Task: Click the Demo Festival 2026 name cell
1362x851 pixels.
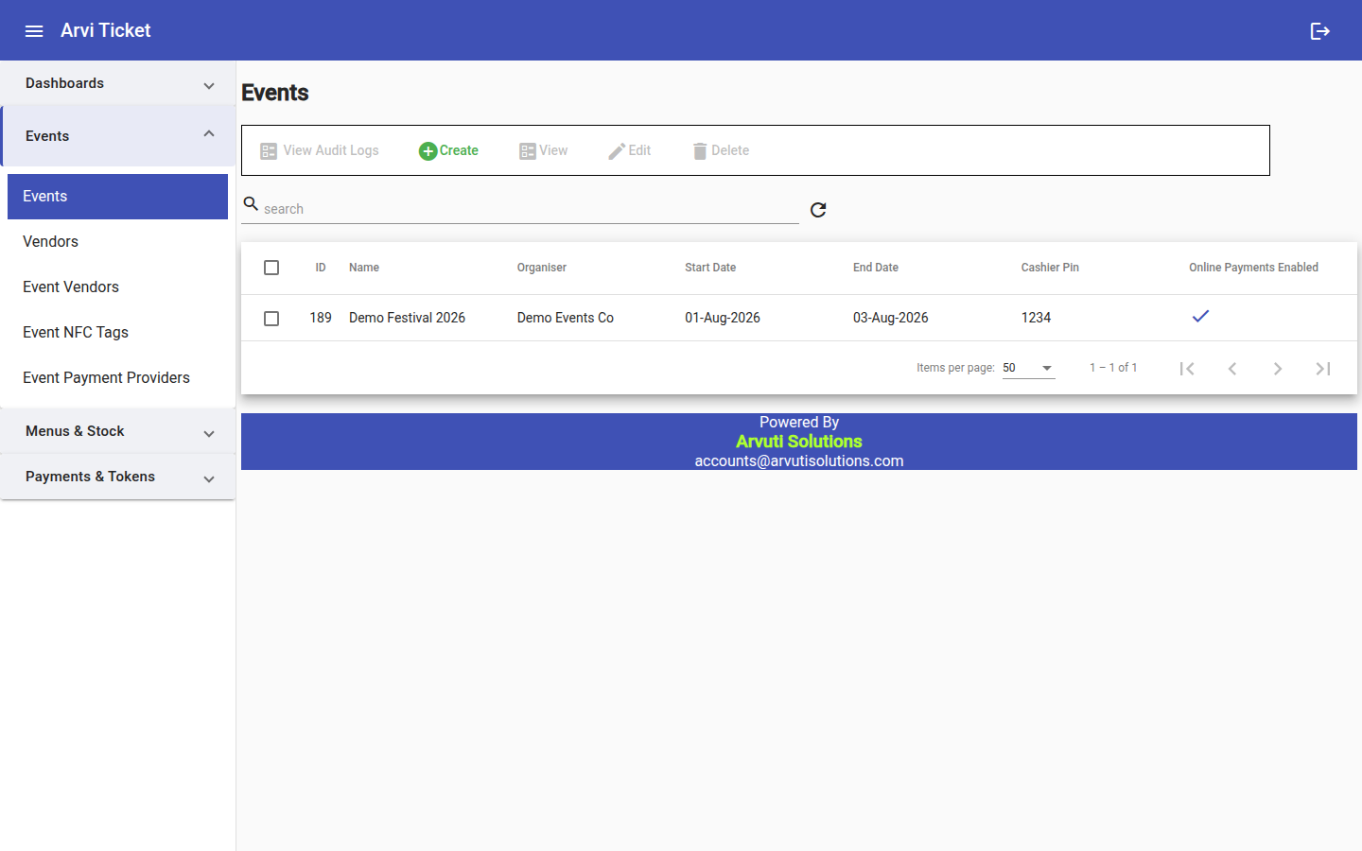Action: click(x=407, y=318)
